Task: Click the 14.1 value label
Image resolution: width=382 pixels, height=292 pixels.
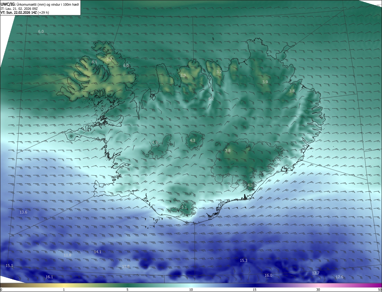Action: pyautogui.click(x=98, y=252)
